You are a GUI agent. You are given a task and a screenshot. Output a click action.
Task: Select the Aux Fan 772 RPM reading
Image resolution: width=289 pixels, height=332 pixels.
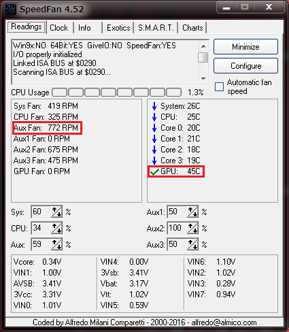tap(46, 128)
